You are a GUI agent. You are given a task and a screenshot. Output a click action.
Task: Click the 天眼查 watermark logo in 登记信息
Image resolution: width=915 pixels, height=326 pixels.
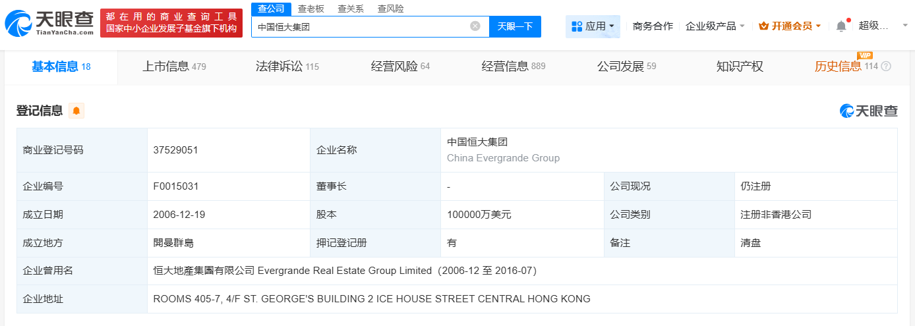[868, 111]
